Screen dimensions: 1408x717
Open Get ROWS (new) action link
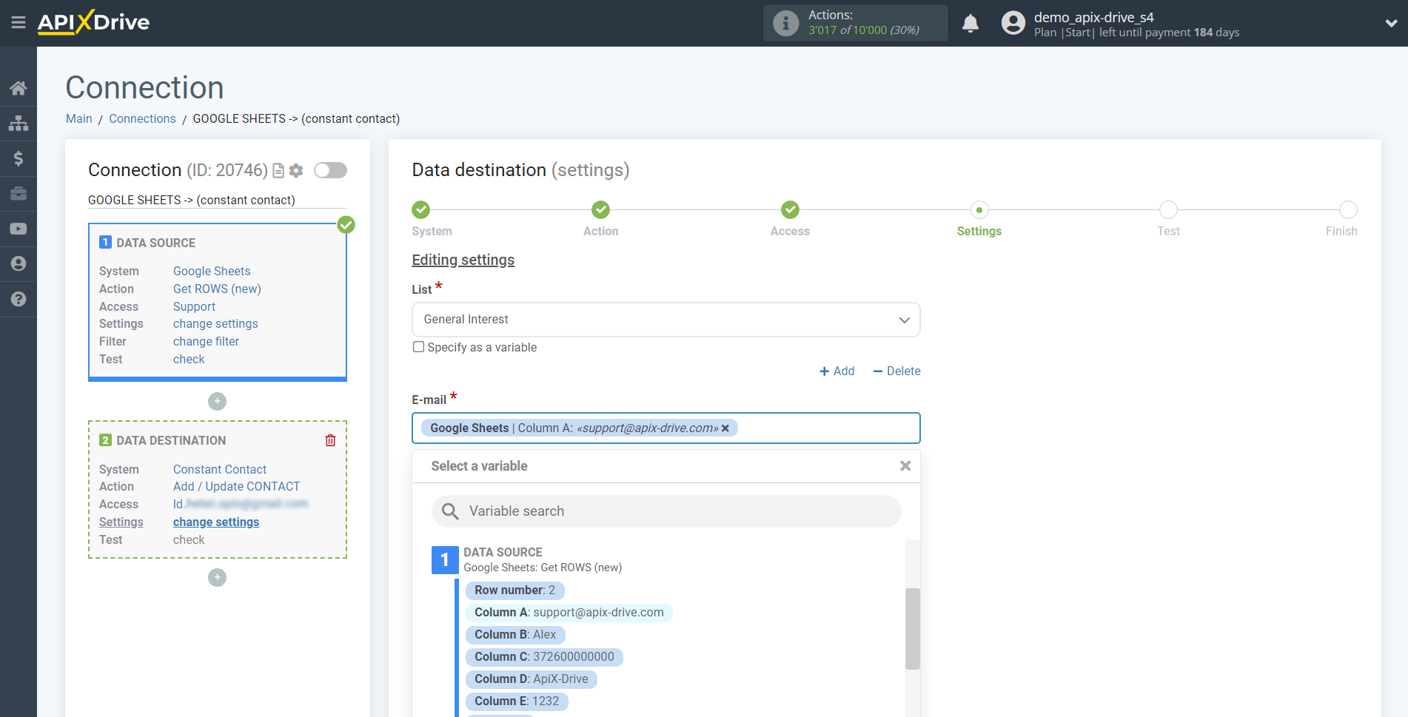[x=217, y=289]
